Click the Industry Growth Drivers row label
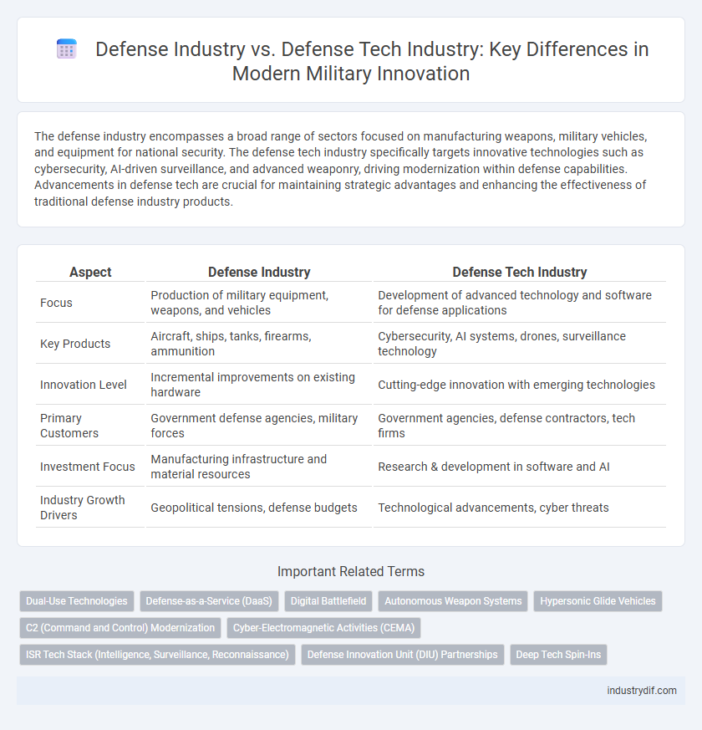This screenshot has height=730, width=702. pos(83,508)
